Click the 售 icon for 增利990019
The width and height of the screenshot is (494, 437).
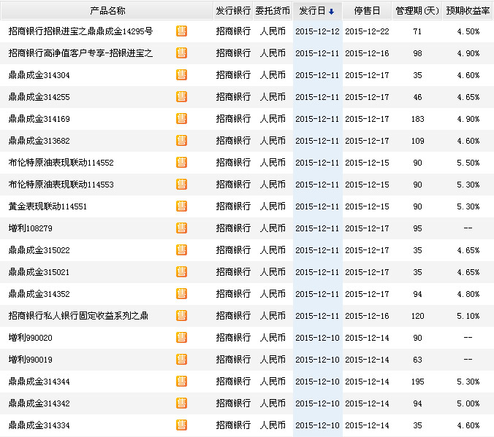181,359
